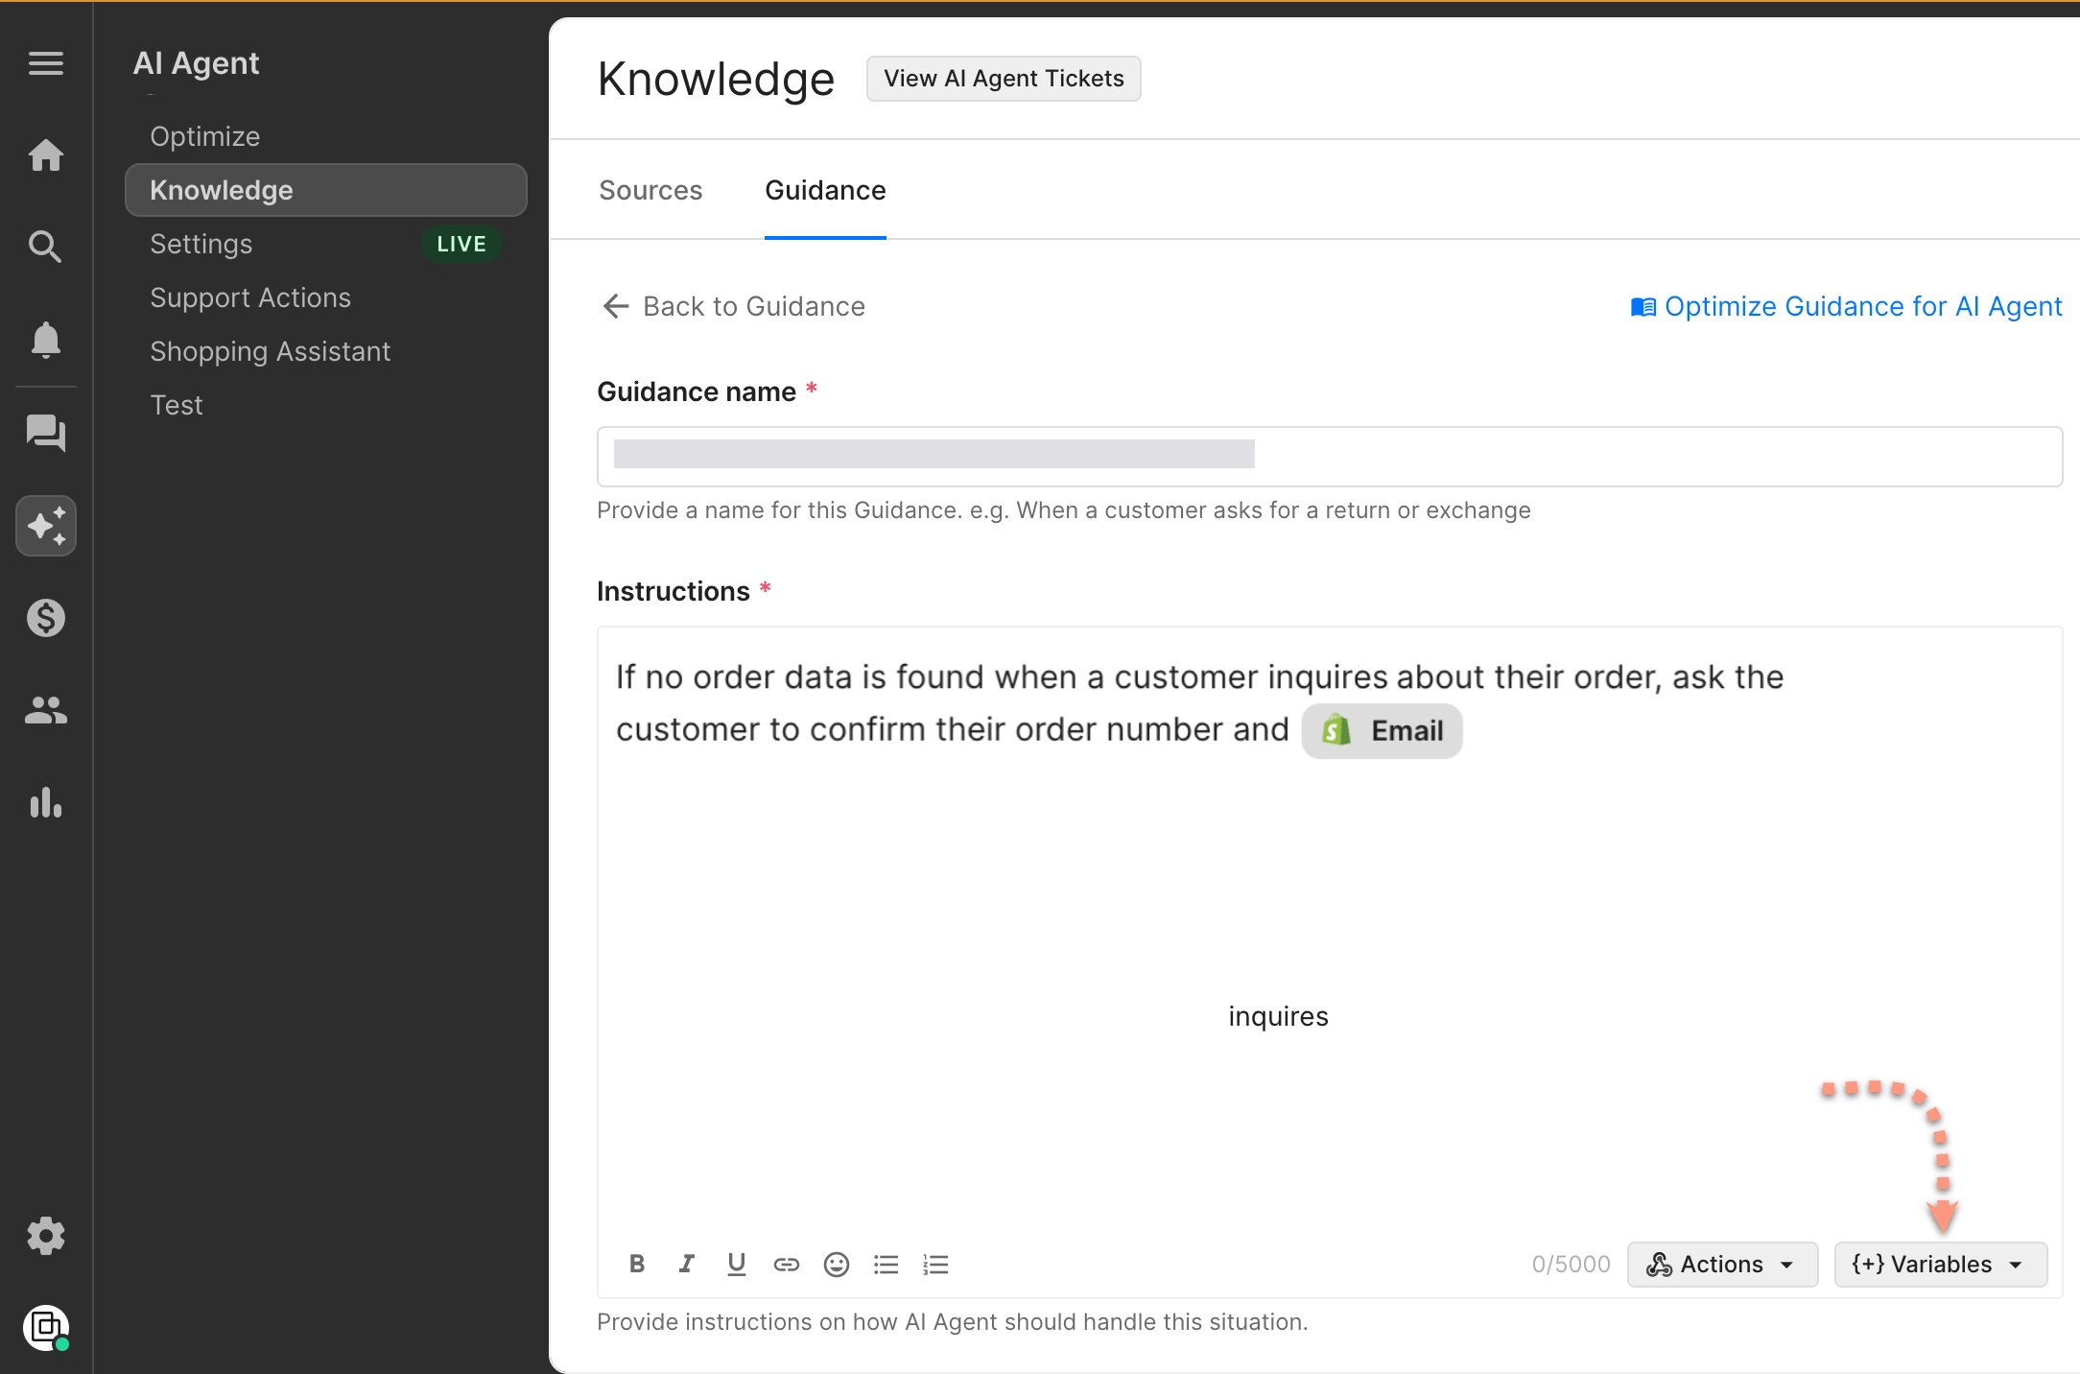Image resolution: width=2080 pixels, height=1374 pixels.
Task: Click the Knowledge page title
Action: pyautogui.click(x=716, y=79)
